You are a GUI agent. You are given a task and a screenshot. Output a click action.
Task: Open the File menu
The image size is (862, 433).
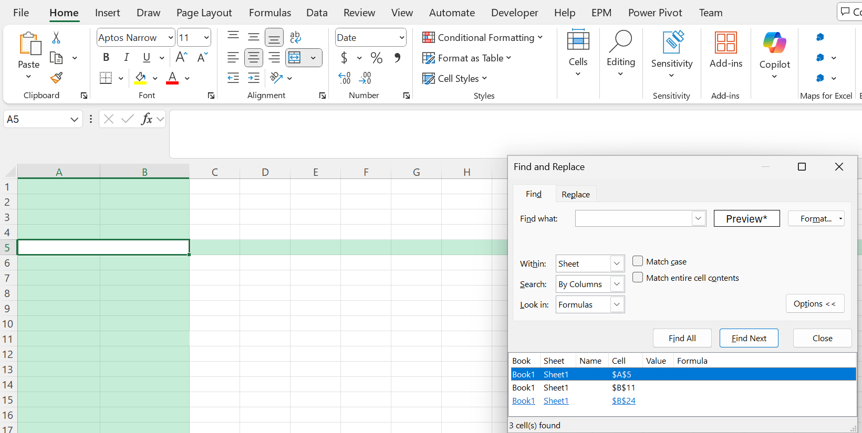pos(21,13)
